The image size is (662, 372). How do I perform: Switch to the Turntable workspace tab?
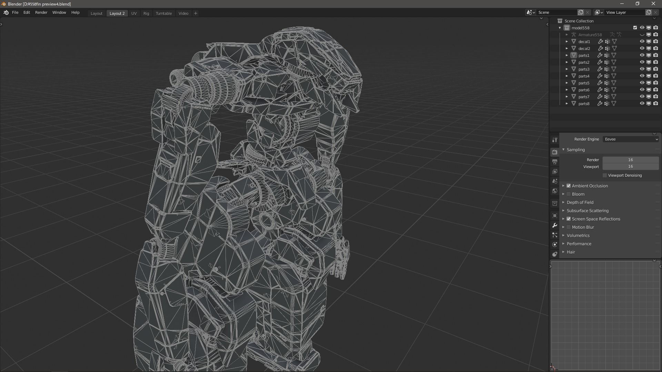(164, 13)
